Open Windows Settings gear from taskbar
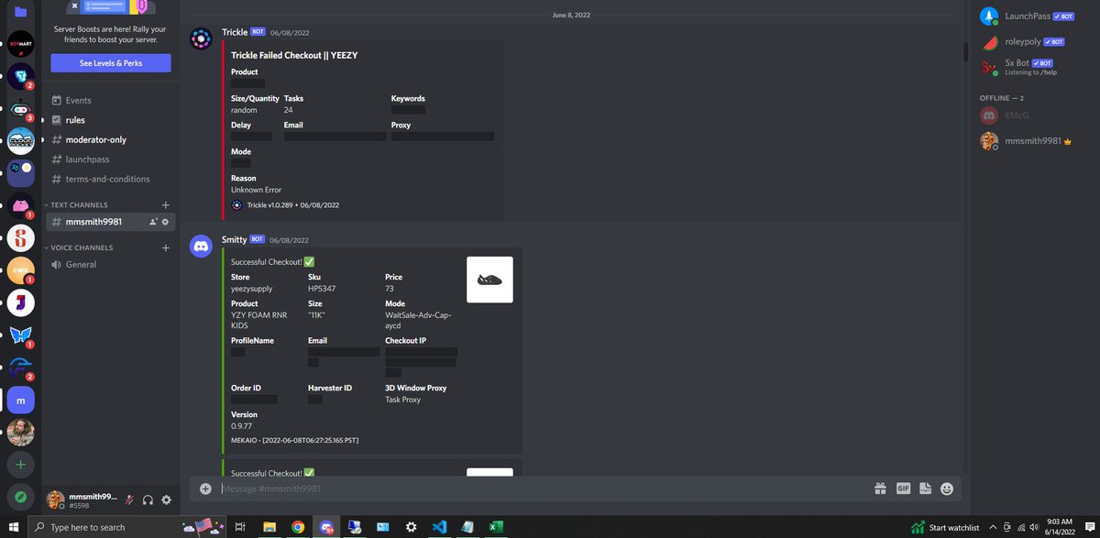The image size is (1100, 538). pyautogui.click(x=411, y=527)
